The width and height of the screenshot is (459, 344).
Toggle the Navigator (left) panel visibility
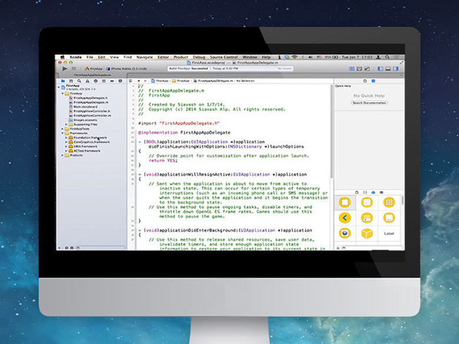(x=380, y=69)
